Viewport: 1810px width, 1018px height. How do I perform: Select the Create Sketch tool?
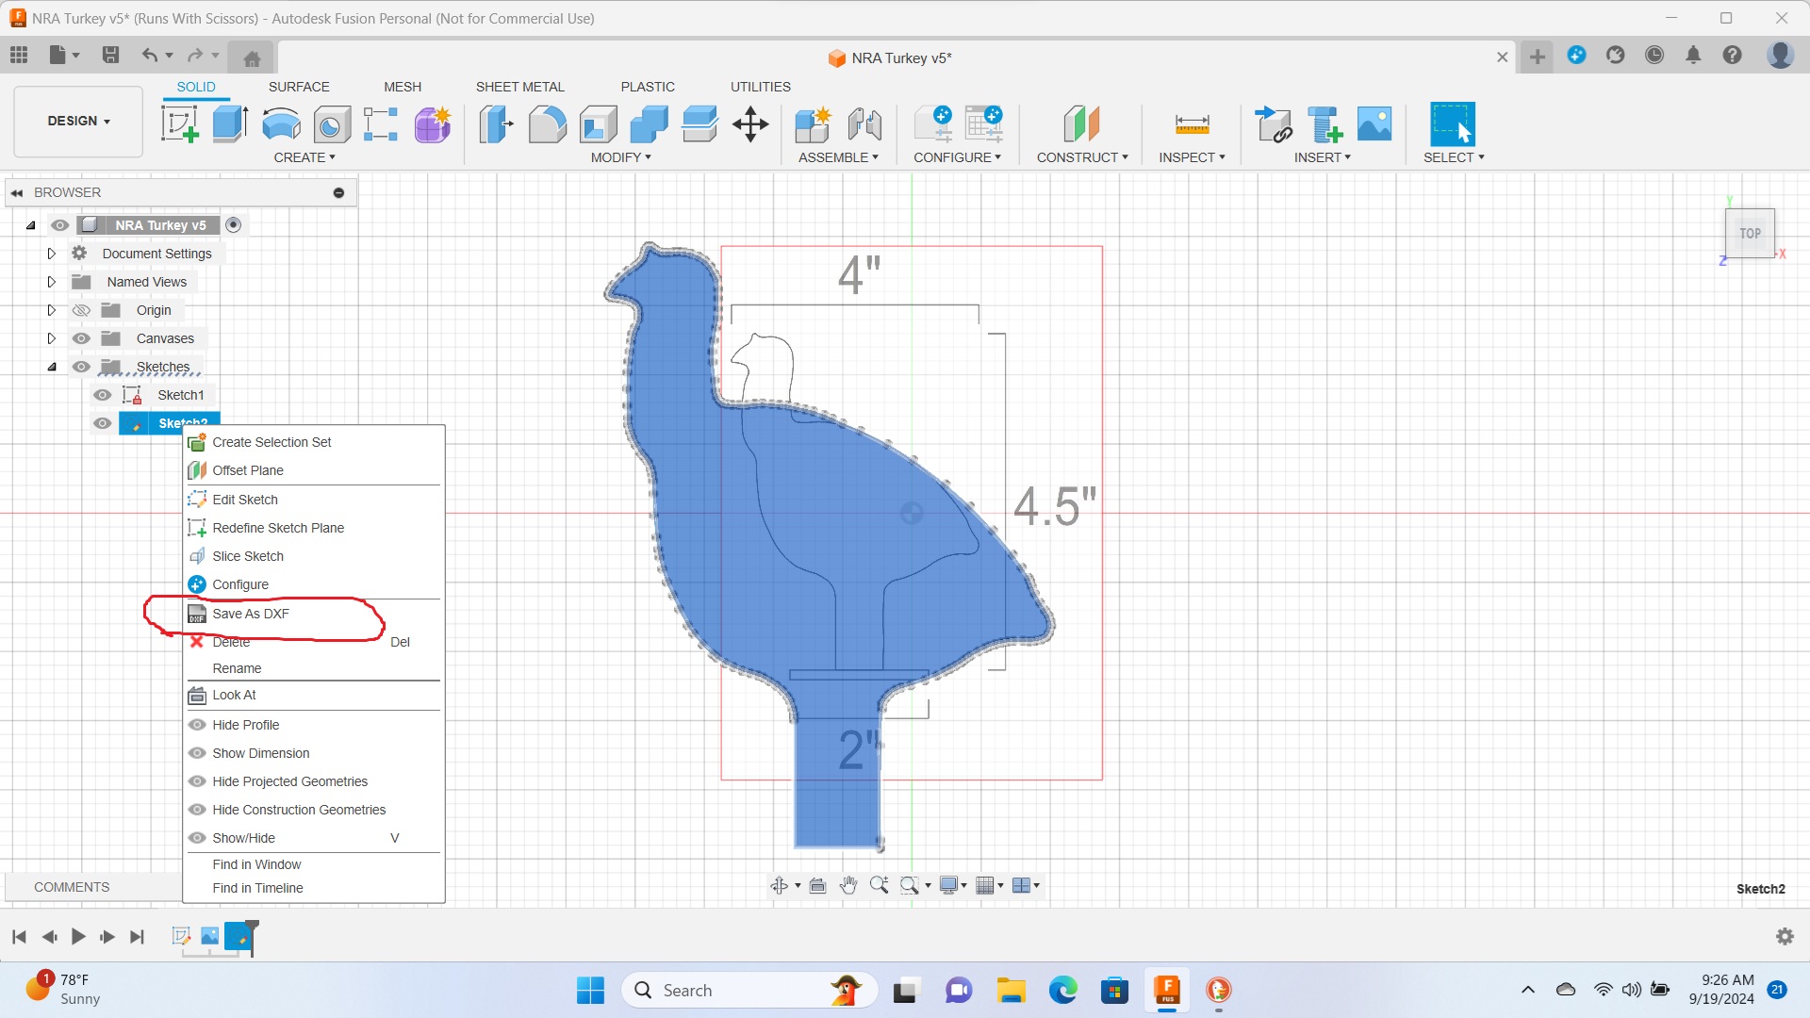pyautogui.click(x=180, y=124)
